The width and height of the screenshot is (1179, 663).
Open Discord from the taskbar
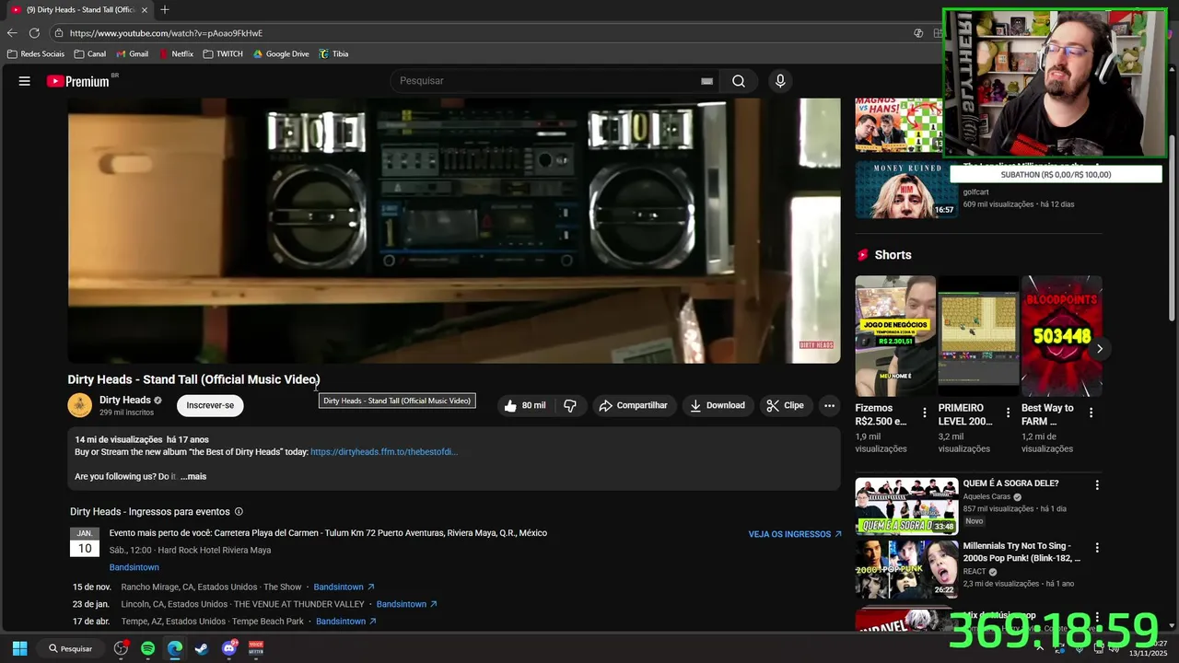tap(229, 648)
